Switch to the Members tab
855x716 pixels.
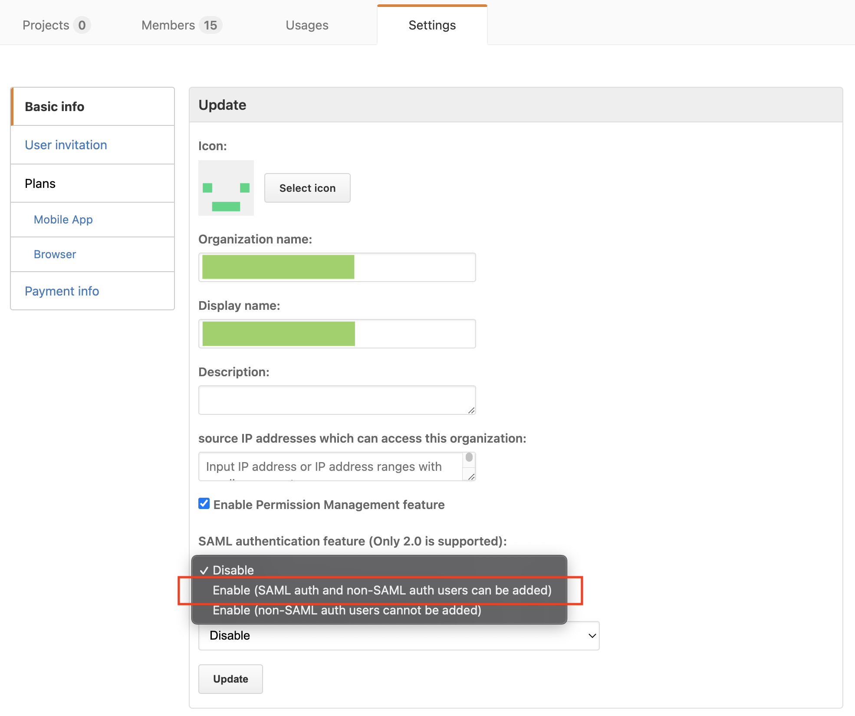(181, 25)
